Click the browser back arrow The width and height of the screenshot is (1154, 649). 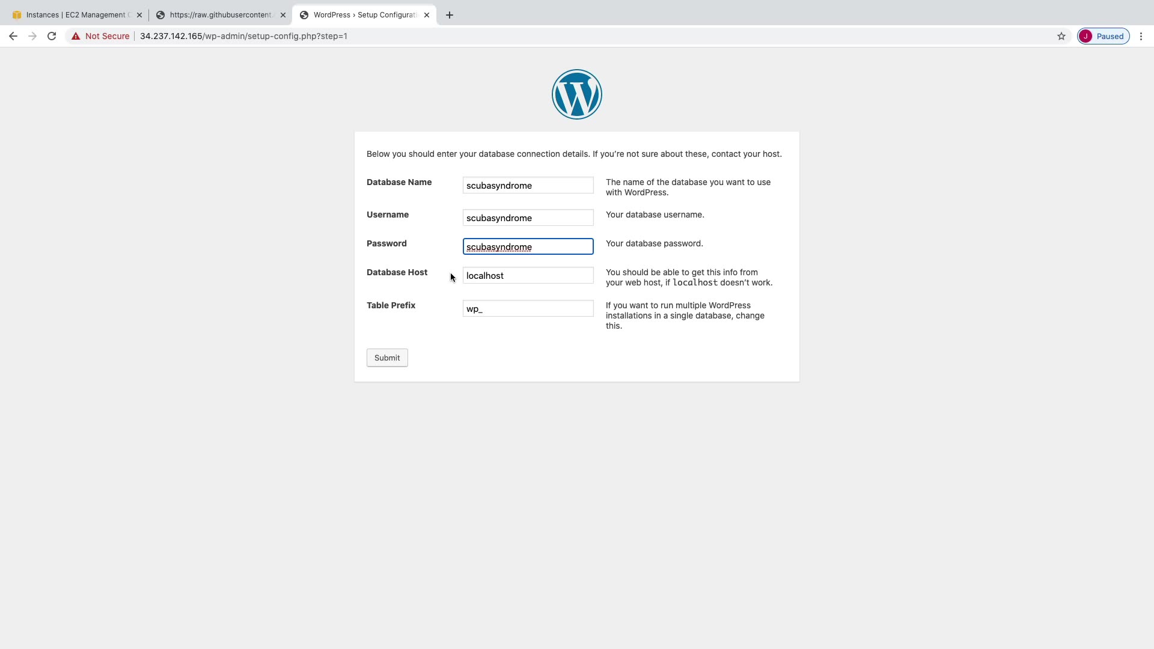(13, 36)
